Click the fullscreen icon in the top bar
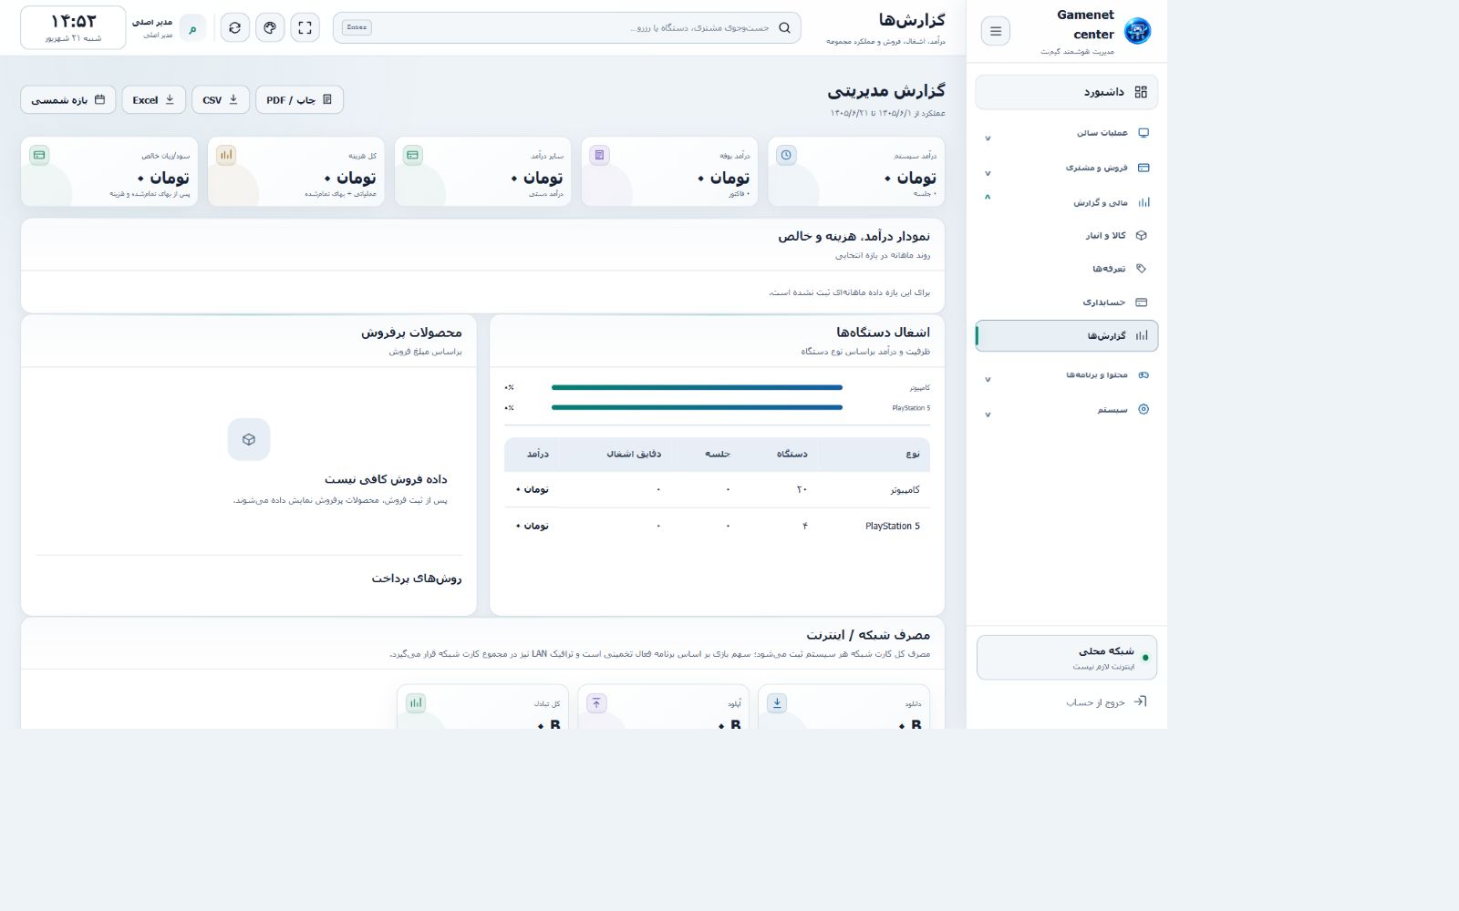 click(x=305, y=27)
